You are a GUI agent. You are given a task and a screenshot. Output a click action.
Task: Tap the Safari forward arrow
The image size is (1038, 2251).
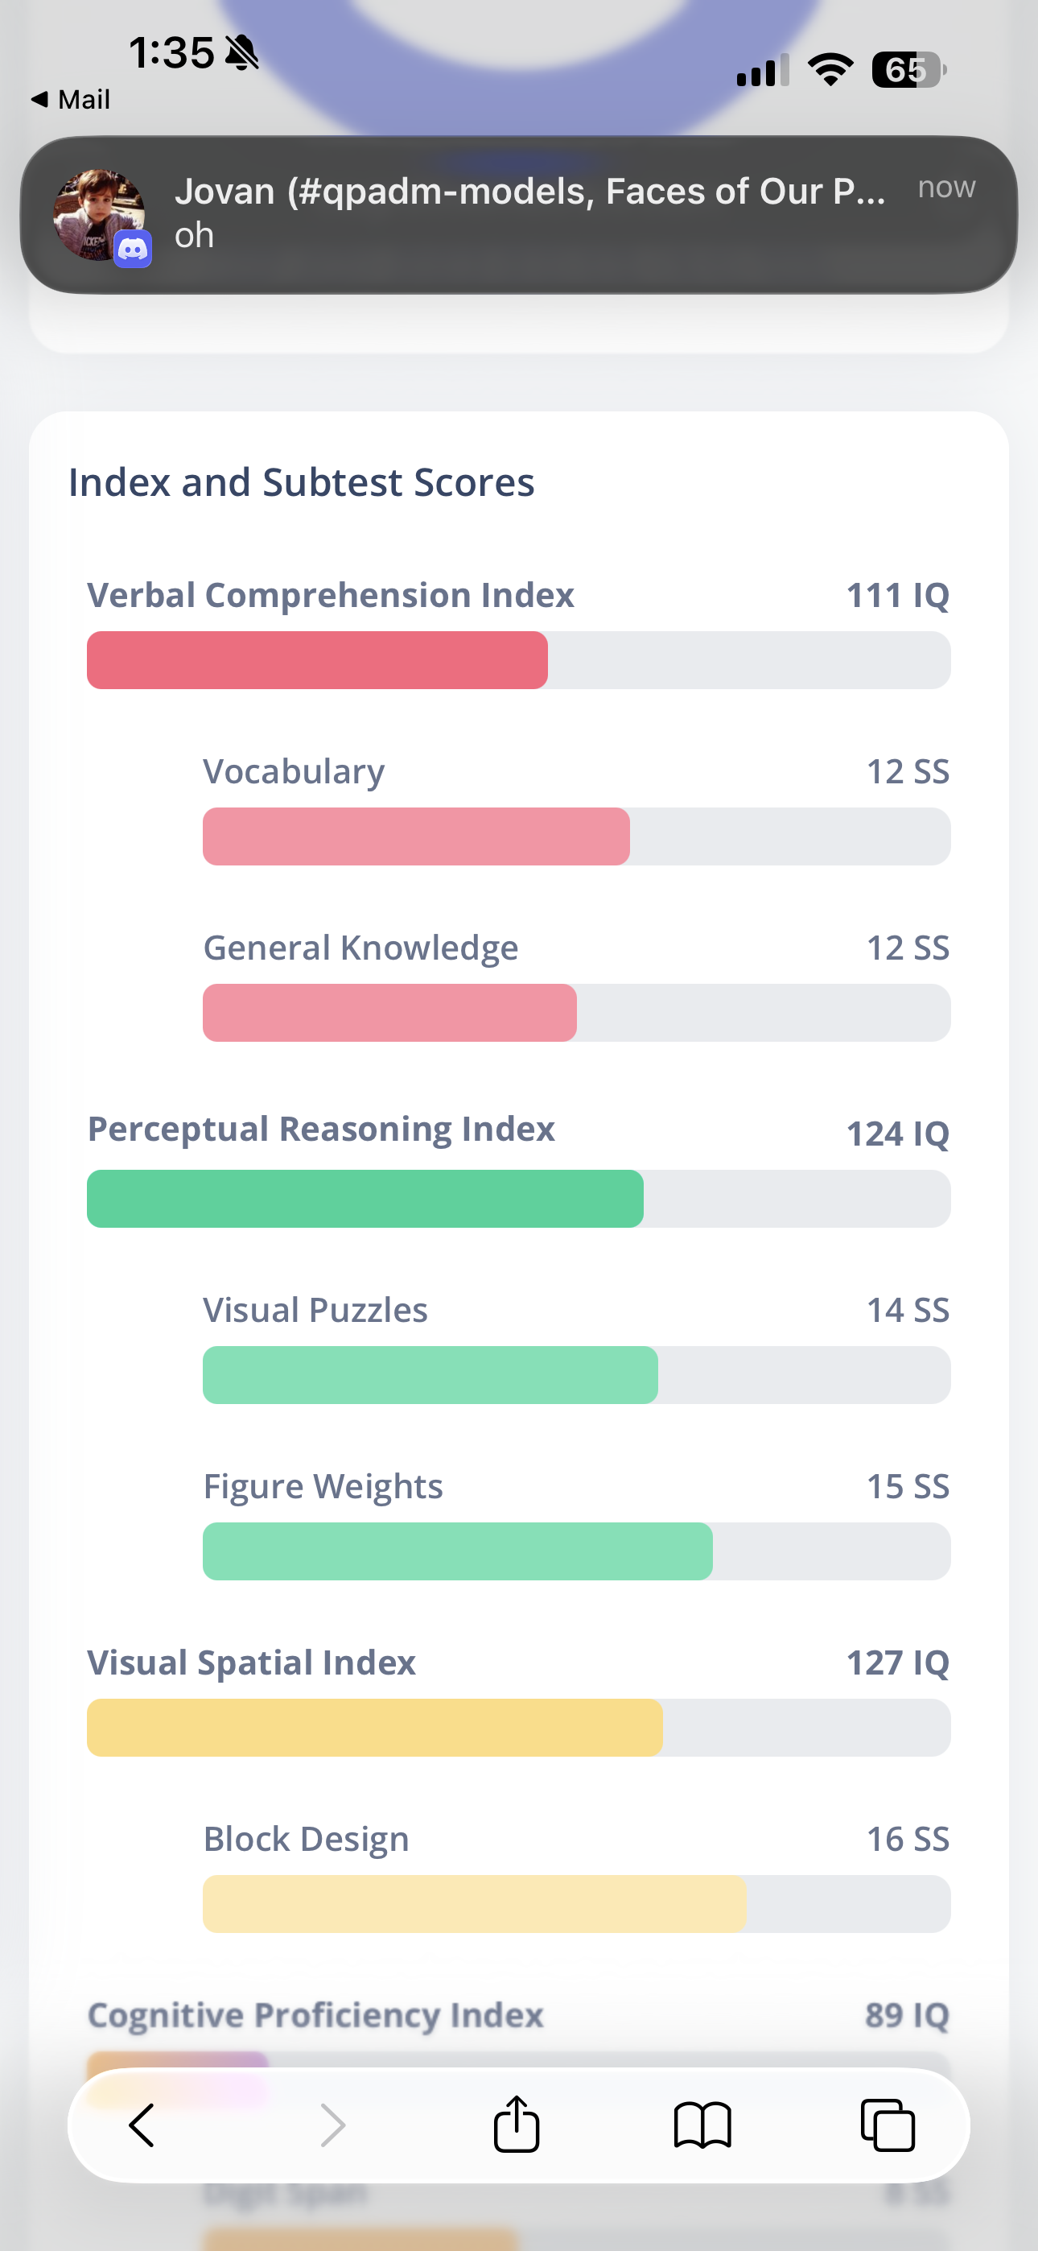point(333,2125)
